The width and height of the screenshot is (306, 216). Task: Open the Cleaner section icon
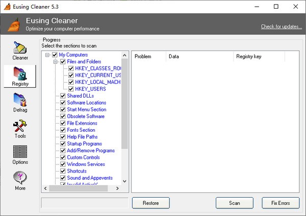point(20,47)
